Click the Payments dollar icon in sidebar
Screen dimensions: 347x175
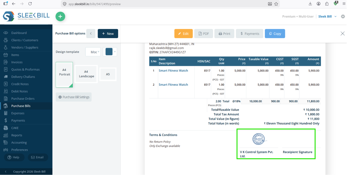(x=6, y=120)
